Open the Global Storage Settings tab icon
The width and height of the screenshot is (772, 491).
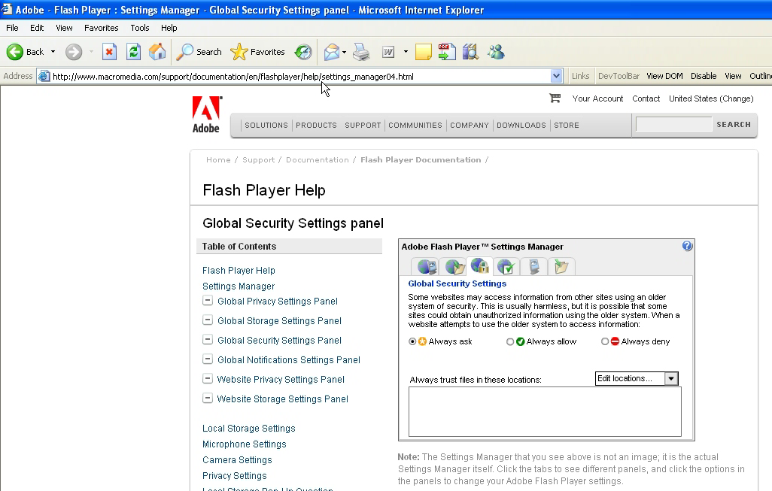coord(454,267)
